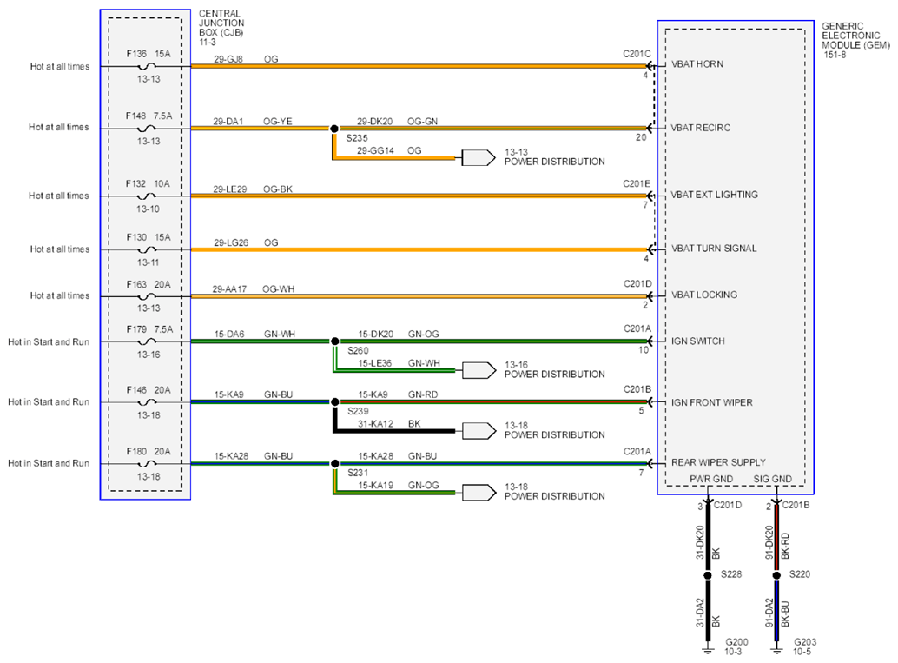Click the Power Distribution arrow on wire 15-KA19
The image size is (898, 663).
[476, 492]
